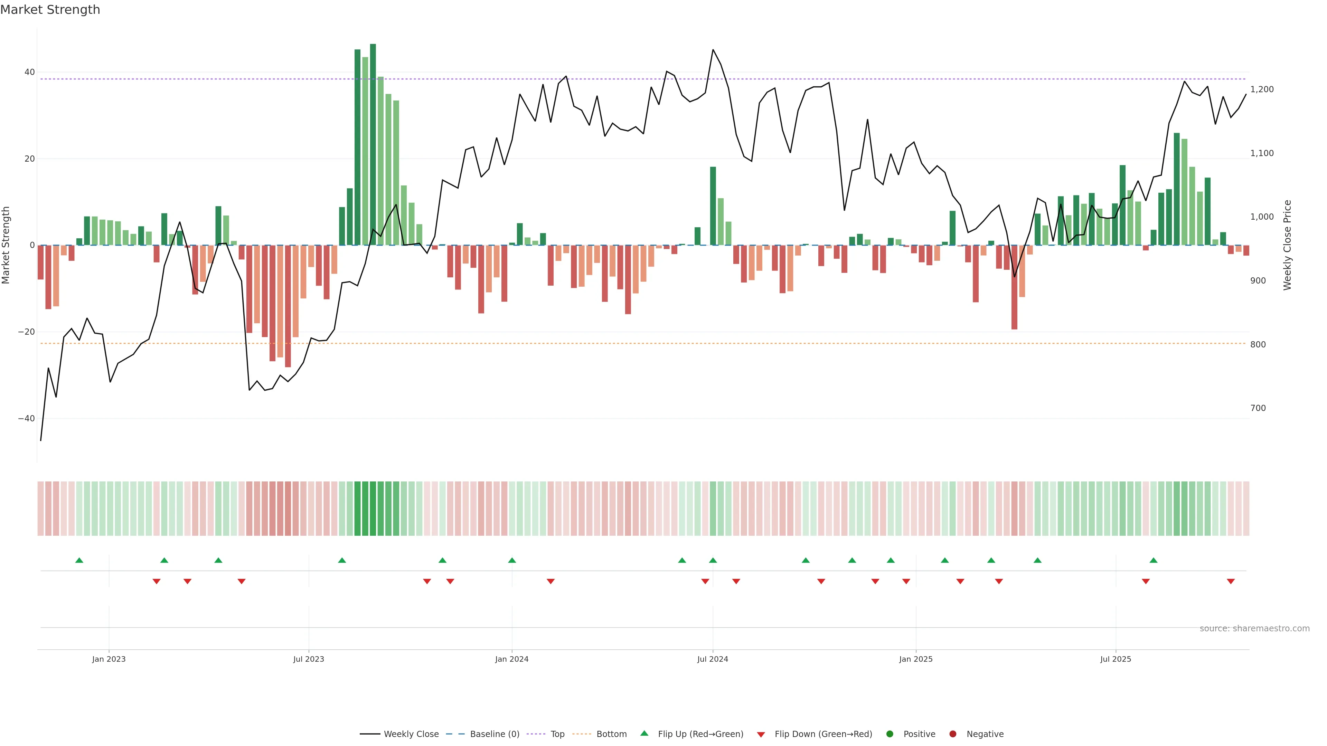This screenshot has width=1327, height=746.
Task: Click Flip Down red triangle legend icon
Action: 761,734
